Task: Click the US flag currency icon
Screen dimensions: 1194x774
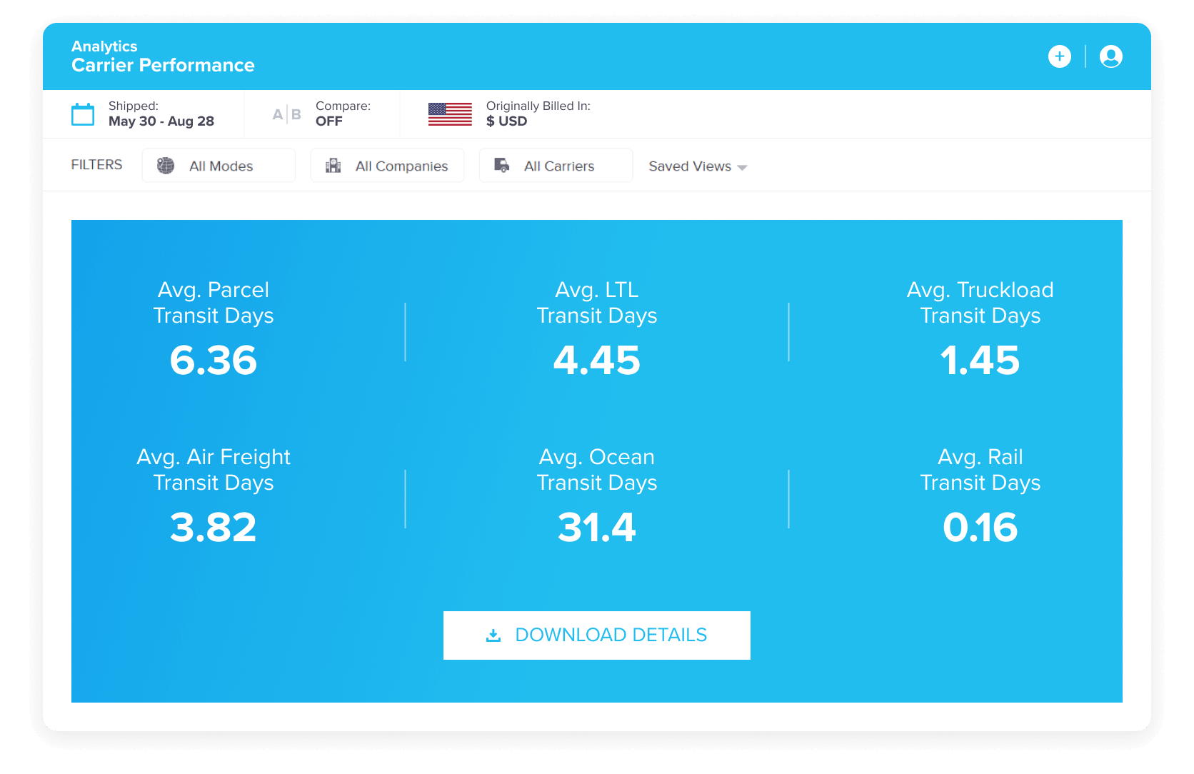Action: click(450, 114)
